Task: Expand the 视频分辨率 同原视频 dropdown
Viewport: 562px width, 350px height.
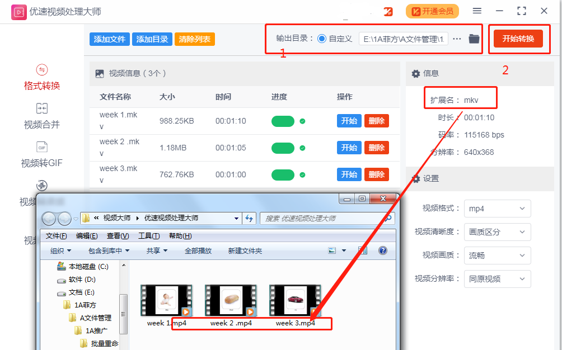Action: [497, 279]
